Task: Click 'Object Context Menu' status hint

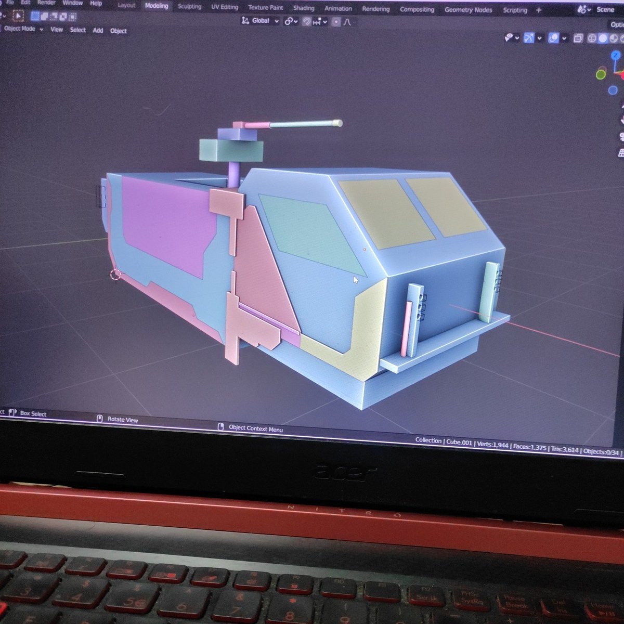Action: coord(255,428)
